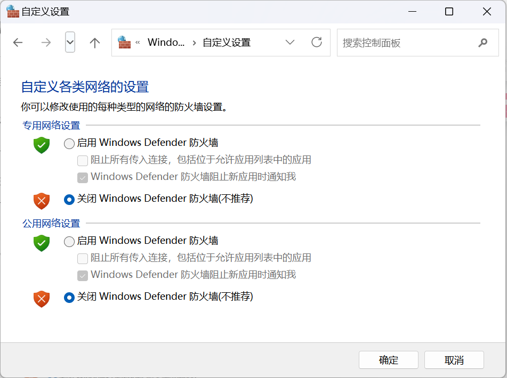507x378 pixels.
Task: Click the firewall icon in title bar
Action: point(13,12)
